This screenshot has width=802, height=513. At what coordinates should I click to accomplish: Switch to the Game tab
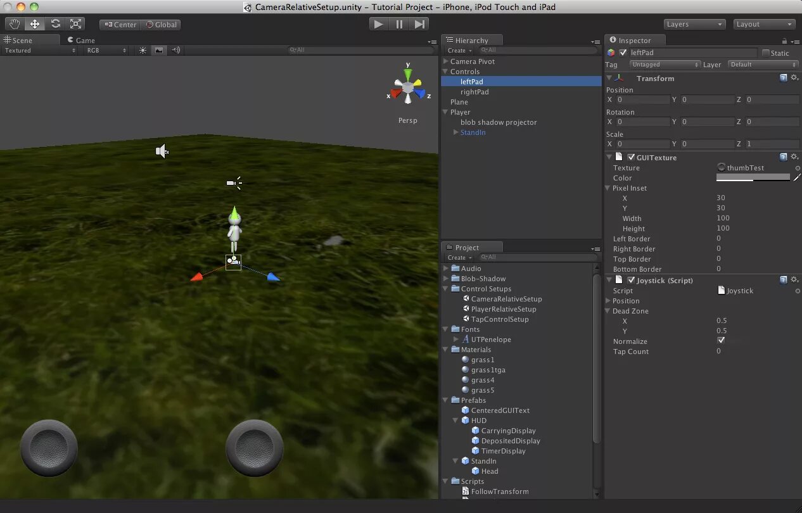pos(80,40)
